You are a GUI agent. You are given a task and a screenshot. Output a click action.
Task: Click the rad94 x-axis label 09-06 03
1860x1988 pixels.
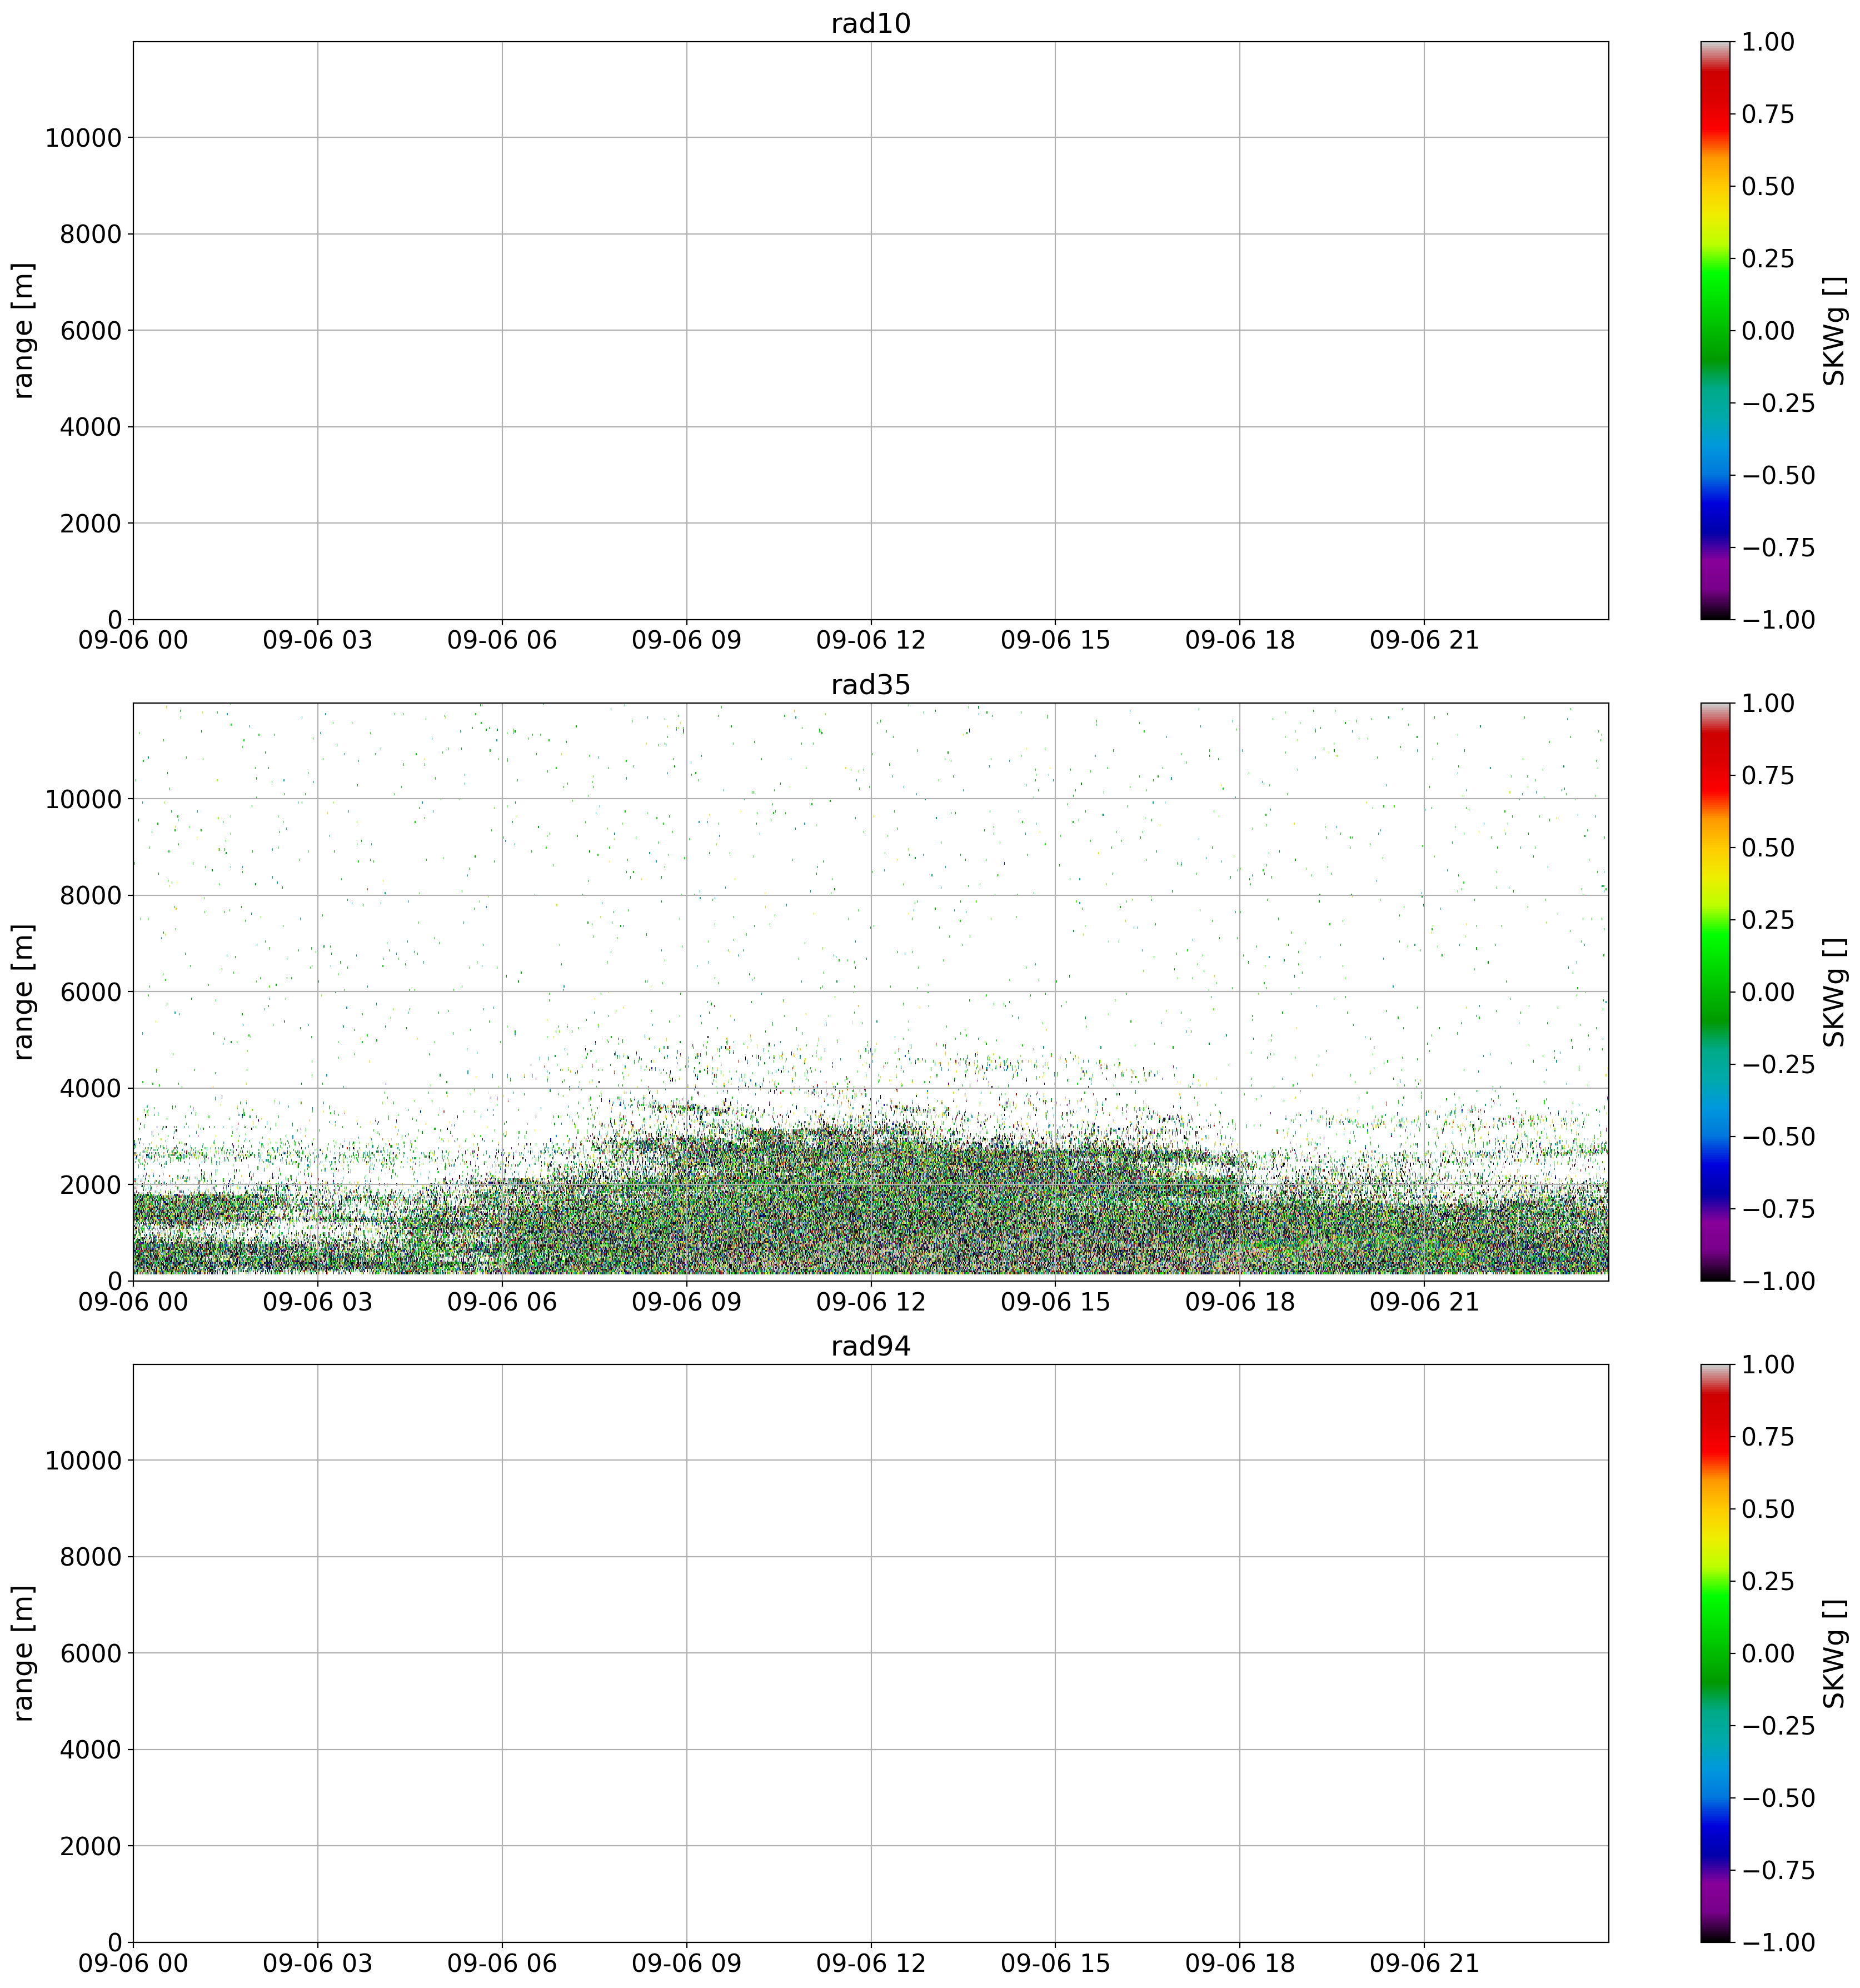coord(317,1964)
